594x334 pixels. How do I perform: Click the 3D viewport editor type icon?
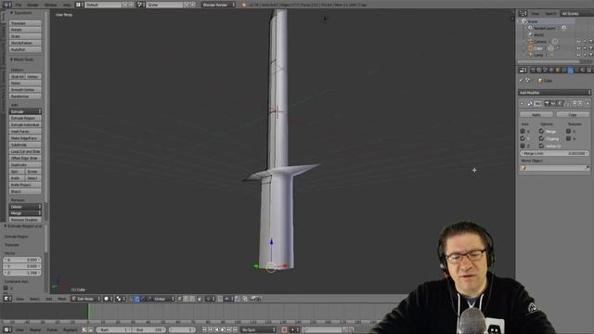point(7,299)
